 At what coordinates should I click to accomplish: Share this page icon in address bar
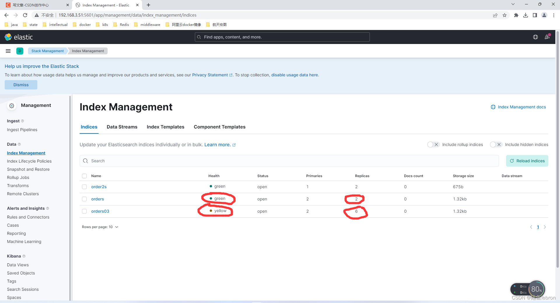tap(495, 15)
